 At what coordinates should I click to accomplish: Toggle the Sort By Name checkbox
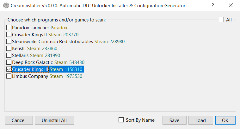(x=121, y=120)
